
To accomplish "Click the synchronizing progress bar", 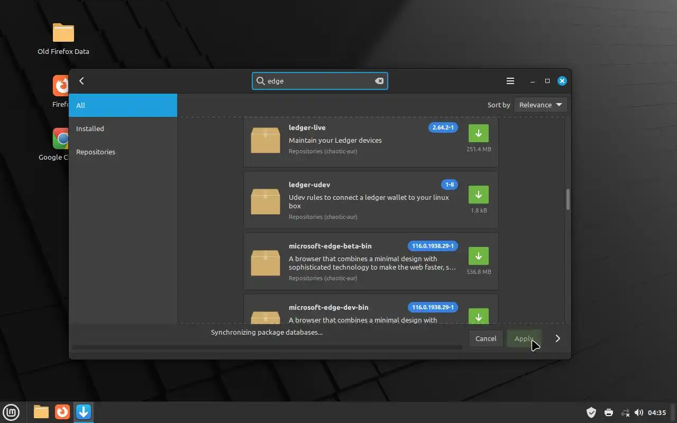I will coord(267,347).
